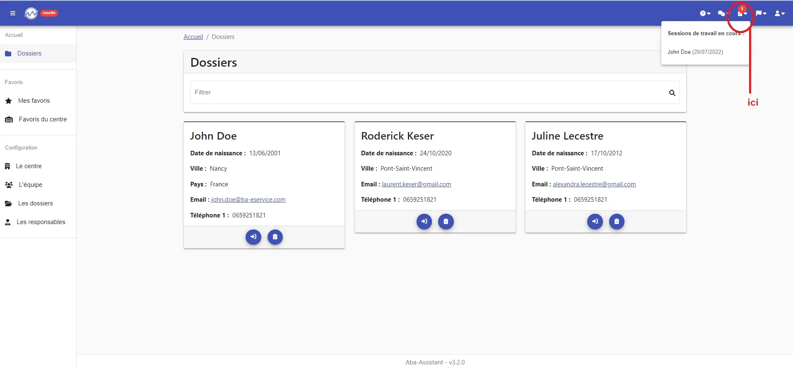Click the Dossiers page heading
This screenshot has height=369, width=793.
(214, 63)
